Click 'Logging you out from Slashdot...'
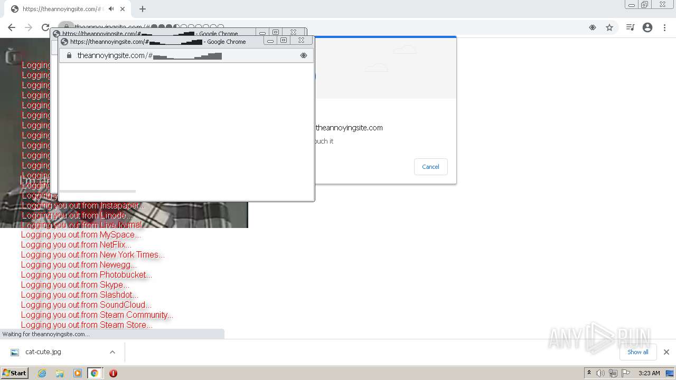Screen dimensions: 676x380 80,295
